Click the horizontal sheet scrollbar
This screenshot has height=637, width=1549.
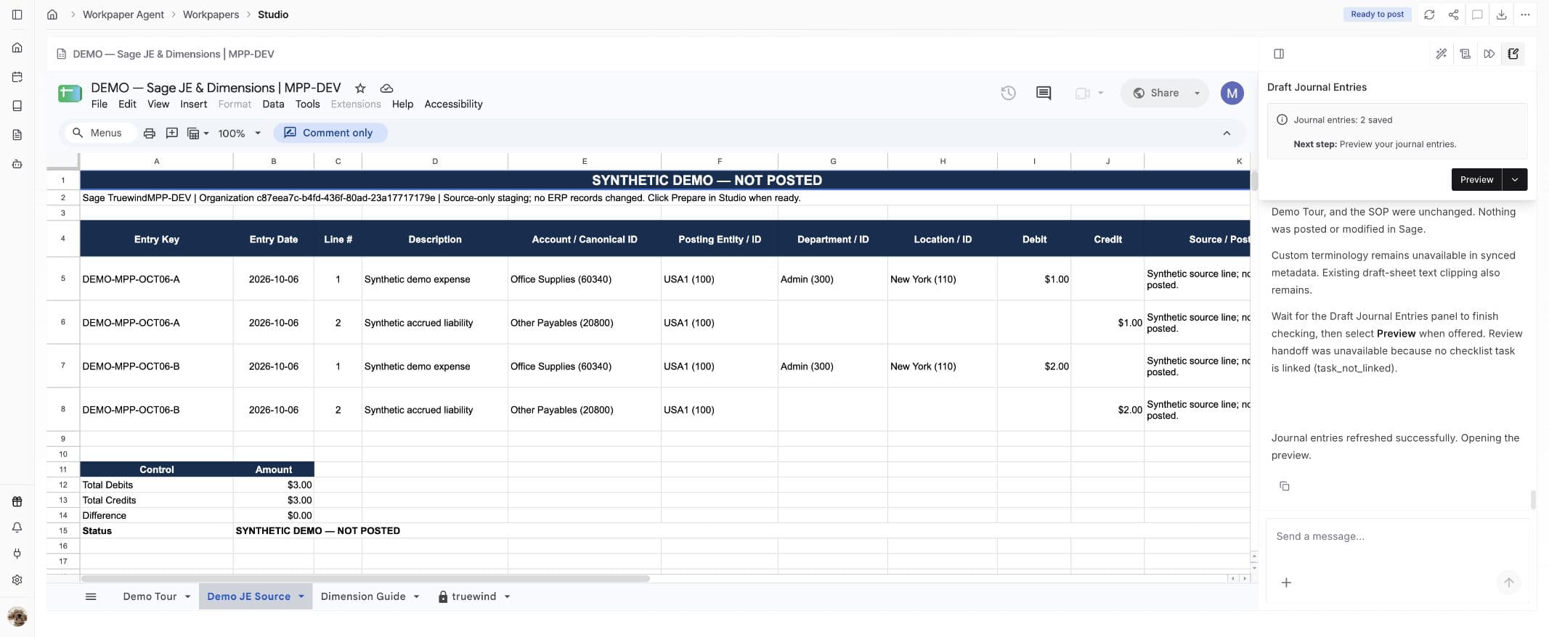pyautogui.click(x=365, y=579)
